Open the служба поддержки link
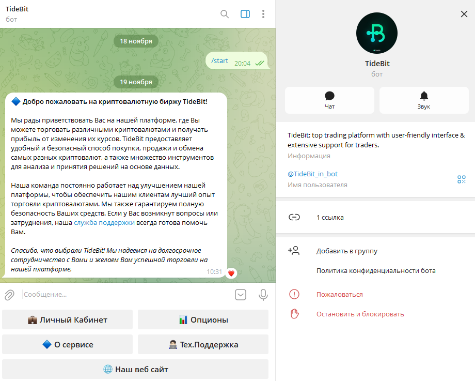This screenshot has width=475, height=381. tap(104, 223)
